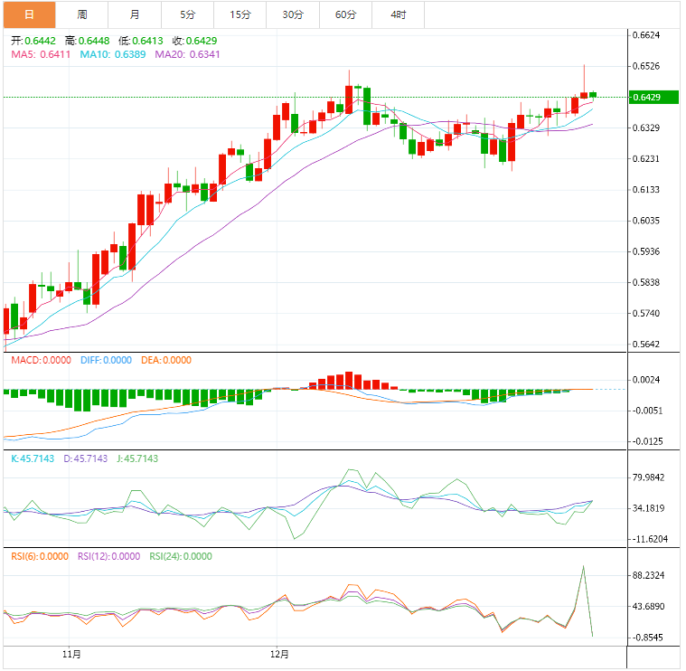
Task: Click the 12月 marker on time axis
Action: [x=280, y=652]
